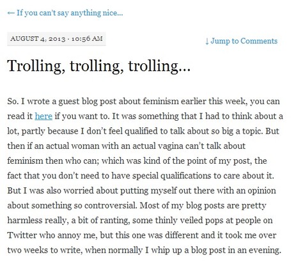The height and width of the screenshot is (264, 294).
Task: Click the last "trolling..." word in the title
Action: [159, 66]
